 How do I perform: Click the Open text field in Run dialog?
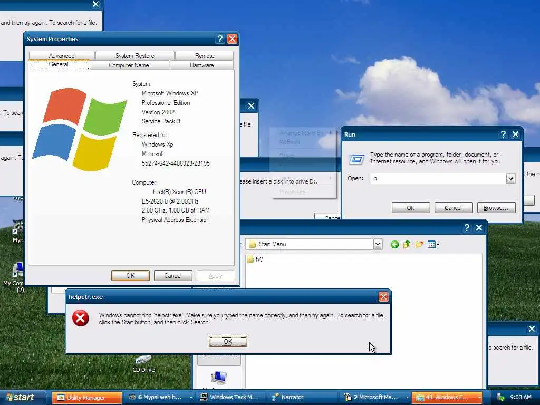pyautogui.click(x=438, y=178)
